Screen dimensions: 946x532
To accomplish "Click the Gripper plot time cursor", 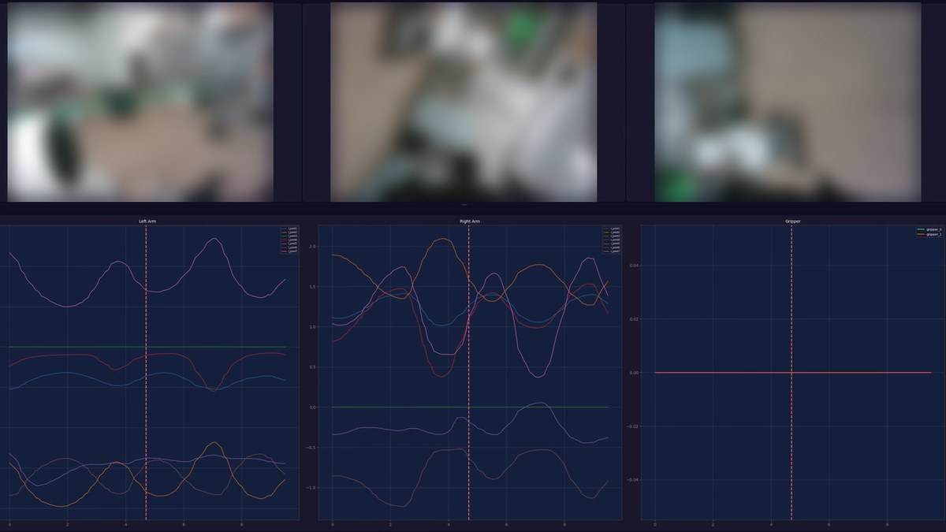I will [791, 372].
